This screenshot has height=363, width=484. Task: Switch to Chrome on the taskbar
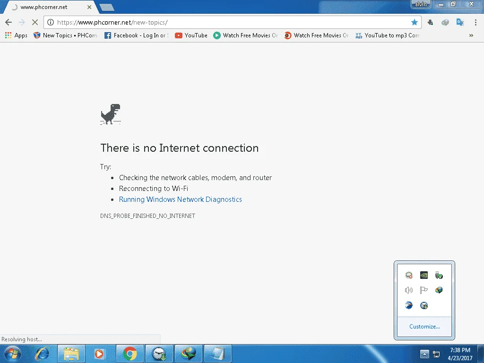point(130,354)
